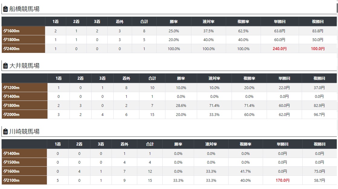Screen dimensions: 338x189
Task: Click the 71.4% 連対率 cell for 大井 ダ1800m
Action: [214, 105]
